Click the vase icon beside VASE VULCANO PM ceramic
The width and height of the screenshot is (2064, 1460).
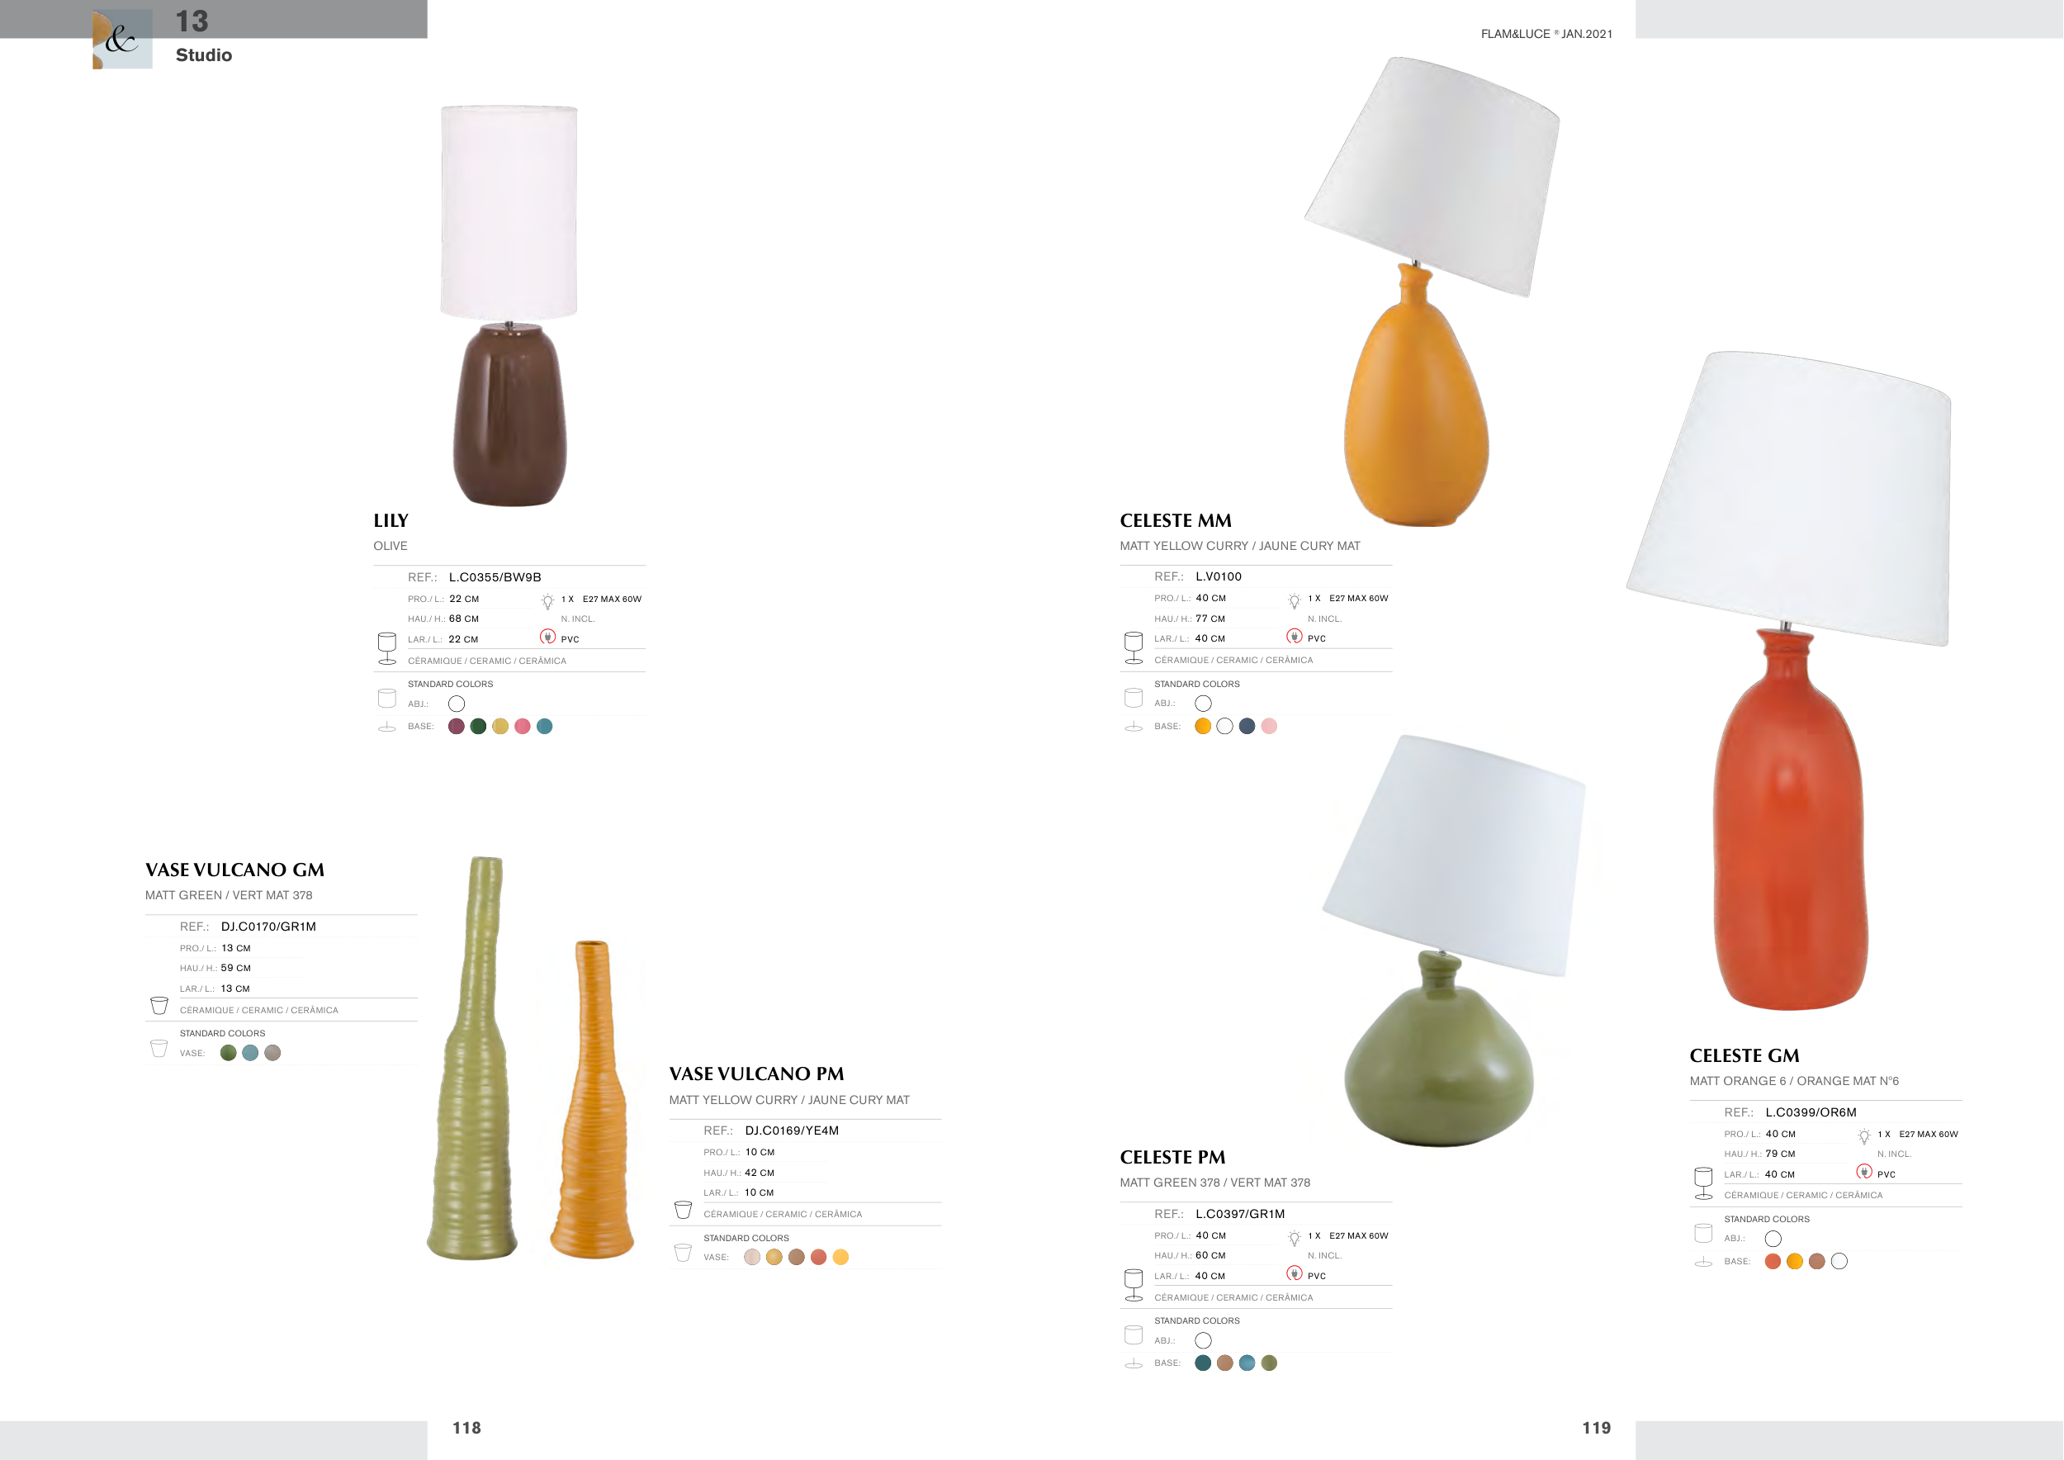(684, 1209)
